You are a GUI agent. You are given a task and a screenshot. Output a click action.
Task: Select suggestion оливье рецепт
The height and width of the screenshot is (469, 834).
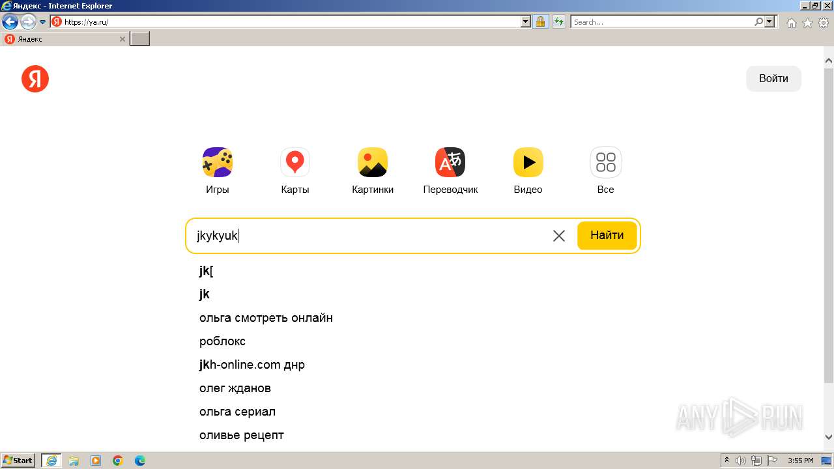[x=242, y=435]
